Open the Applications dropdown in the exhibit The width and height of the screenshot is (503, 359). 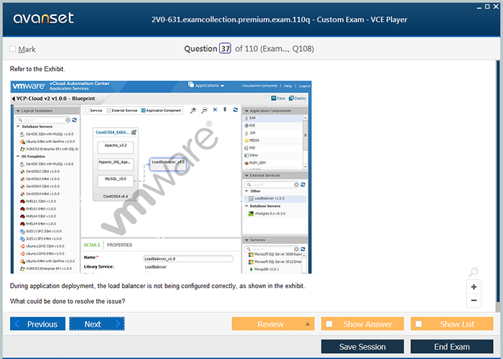[208, 85]
